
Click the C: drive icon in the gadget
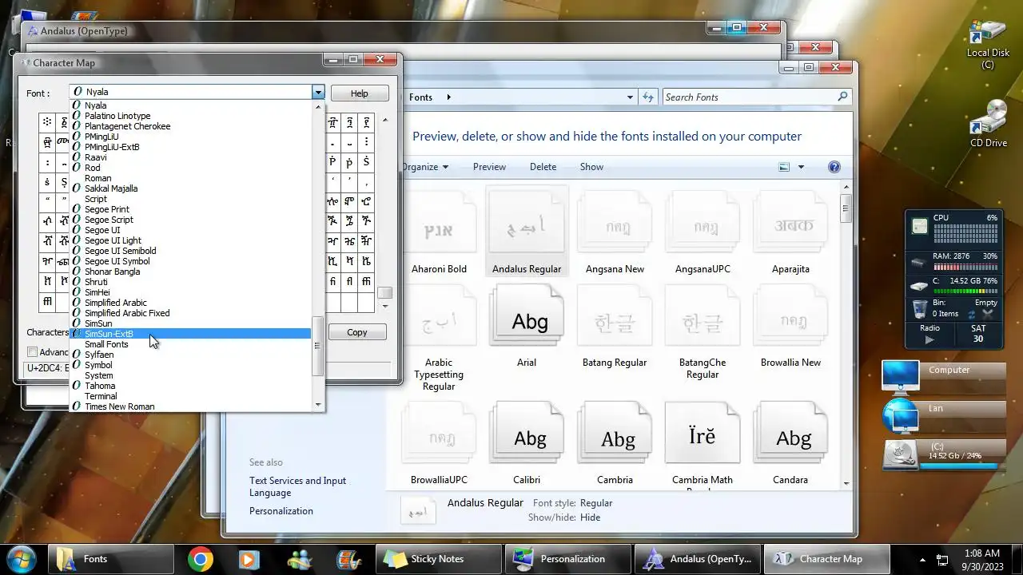[919, 286]
